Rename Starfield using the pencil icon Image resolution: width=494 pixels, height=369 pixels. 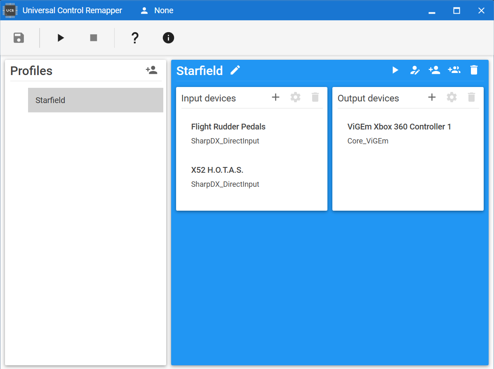pyautogui.click(x=235, y=70)
